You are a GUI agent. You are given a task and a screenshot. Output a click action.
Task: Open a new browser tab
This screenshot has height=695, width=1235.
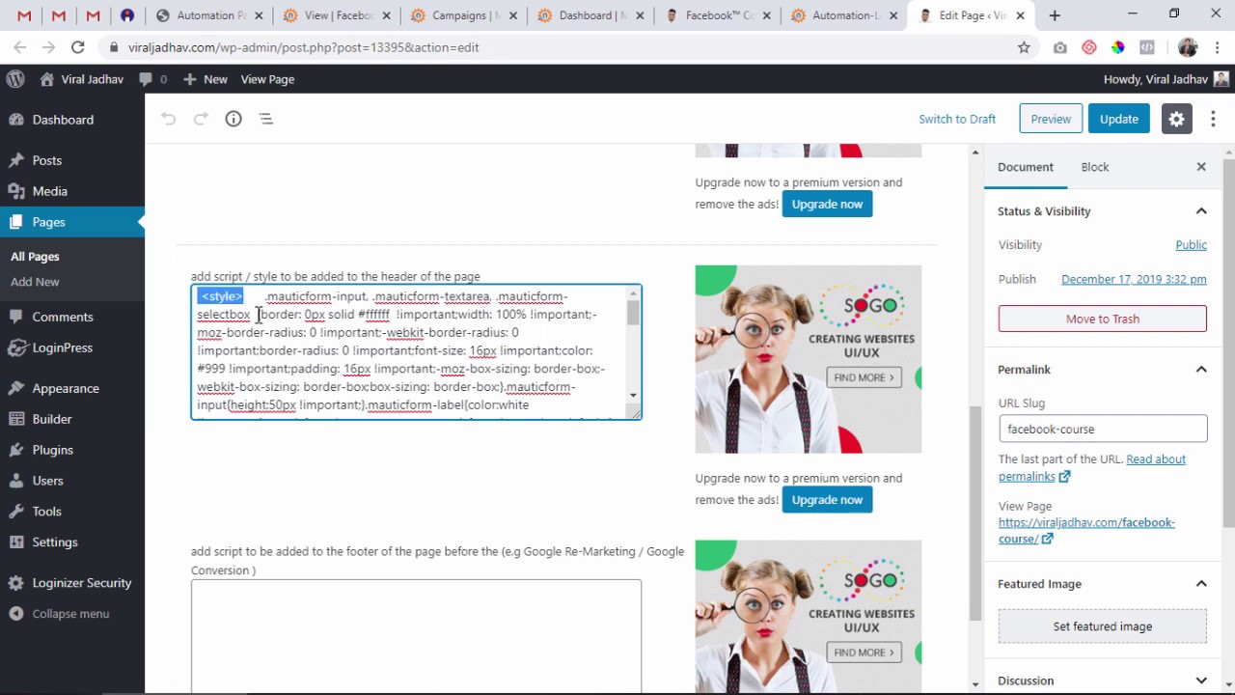coord(1055,15)
